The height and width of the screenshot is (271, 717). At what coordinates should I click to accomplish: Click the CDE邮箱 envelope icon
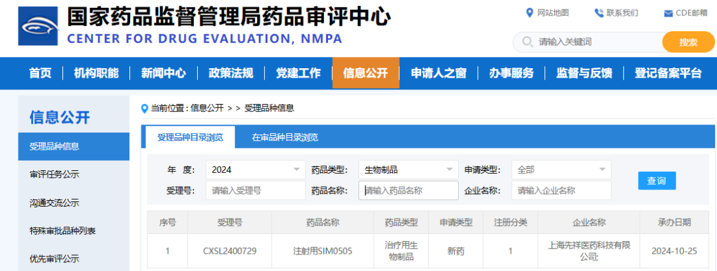(x=668, y=13)
